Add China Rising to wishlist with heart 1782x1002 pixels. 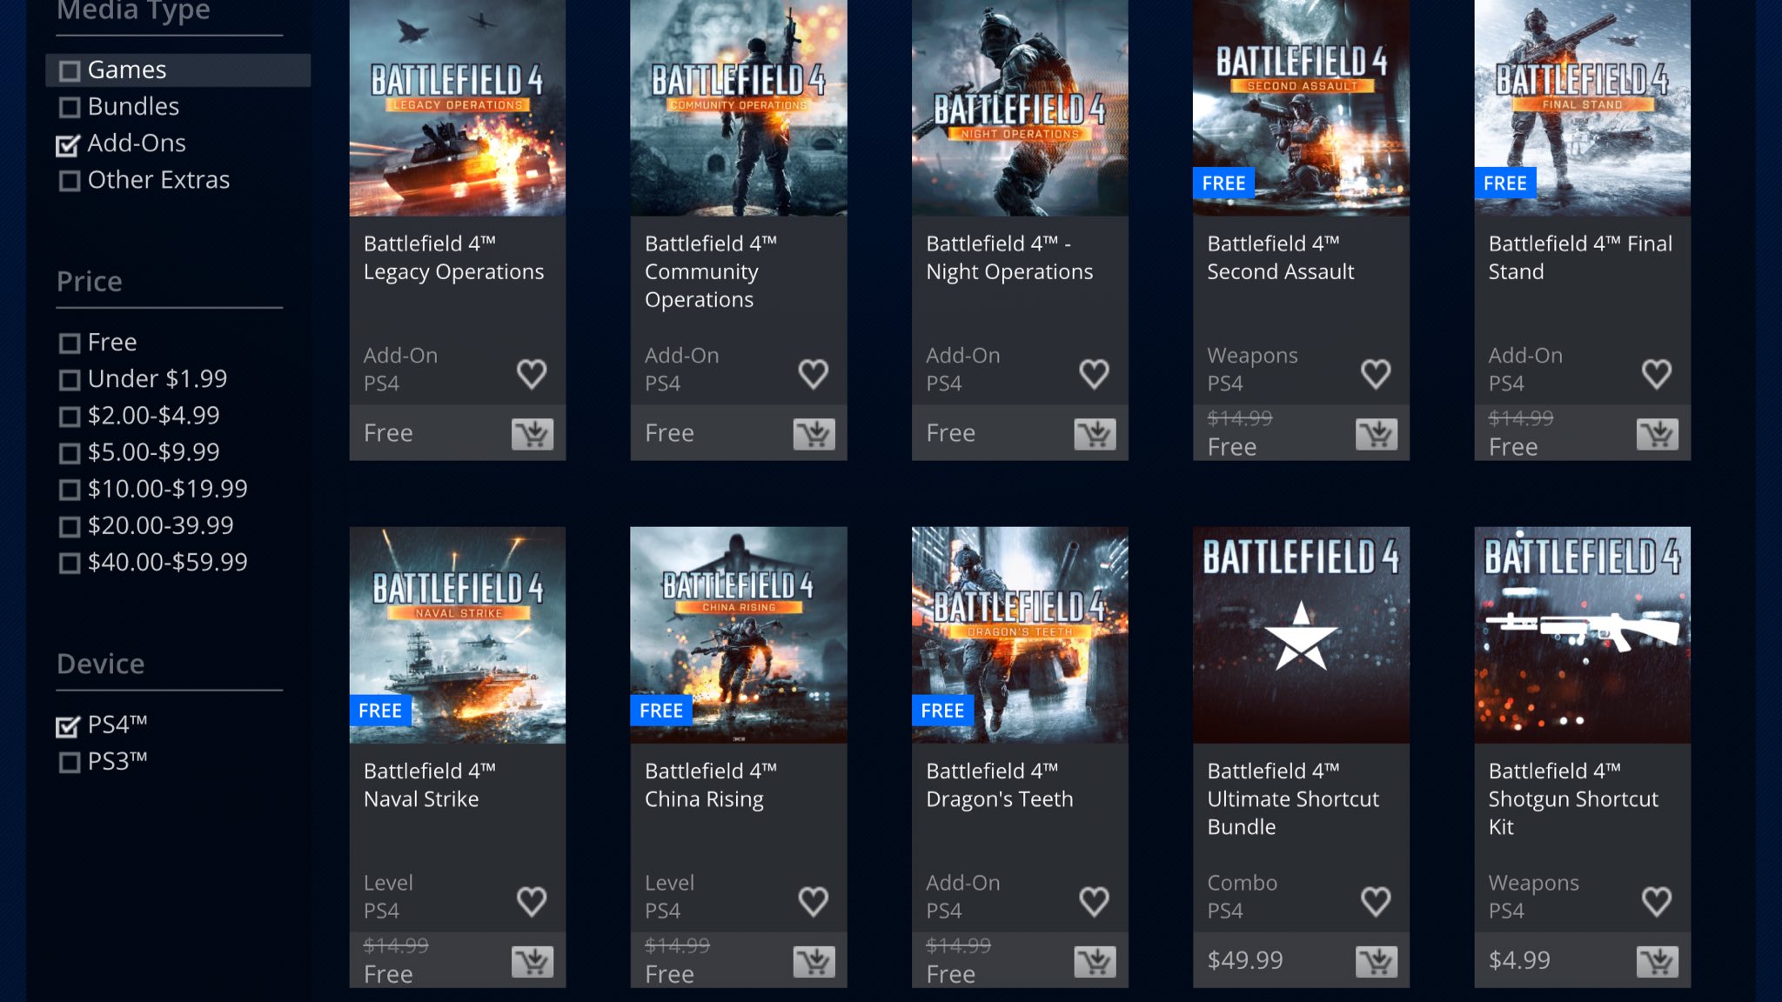(814, 901)
